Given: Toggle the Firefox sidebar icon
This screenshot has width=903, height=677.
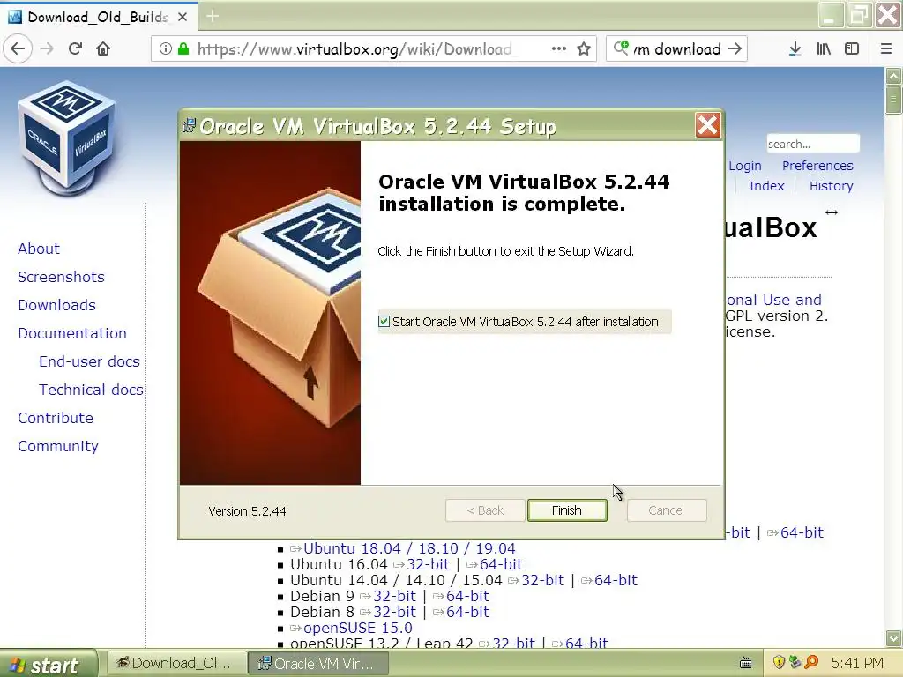Looking at the screenshot, I should [x=852, y=49].
